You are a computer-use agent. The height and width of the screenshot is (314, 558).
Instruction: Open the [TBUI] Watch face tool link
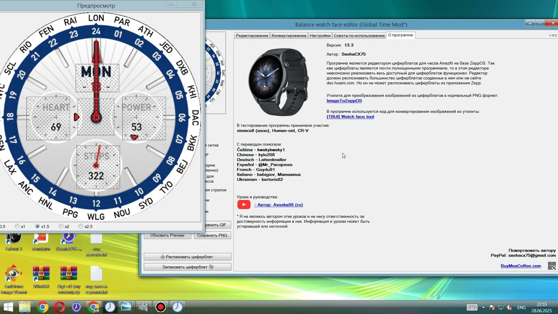point(350,117)
